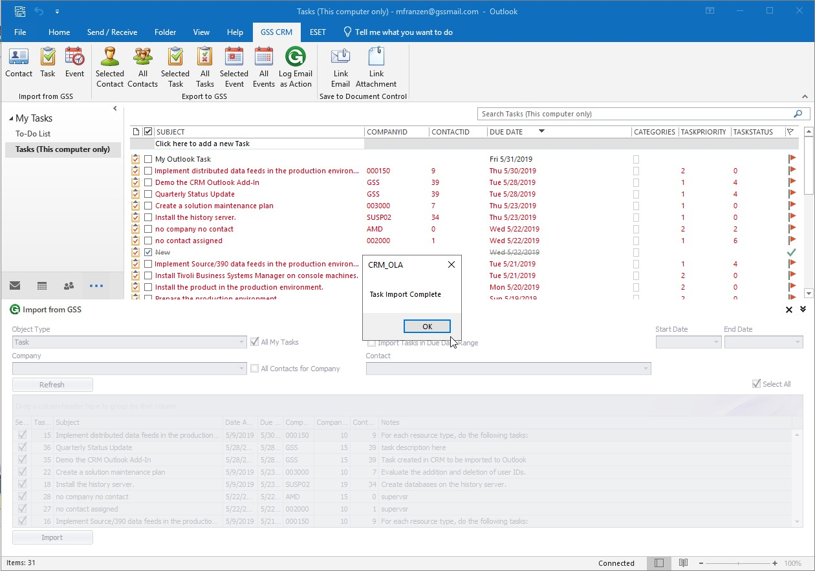Screen dimensions: 815x571
Task: Toggle Import Tasks in Due Date Range checkbox
Action: 371,343
